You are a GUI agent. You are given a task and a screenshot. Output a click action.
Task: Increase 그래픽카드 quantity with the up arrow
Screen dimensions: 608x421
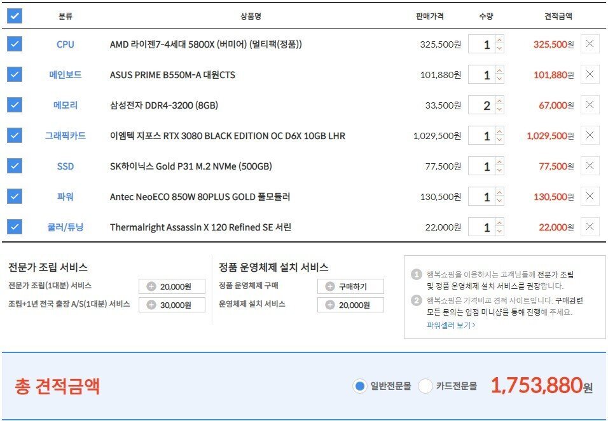tap(499, 131)
